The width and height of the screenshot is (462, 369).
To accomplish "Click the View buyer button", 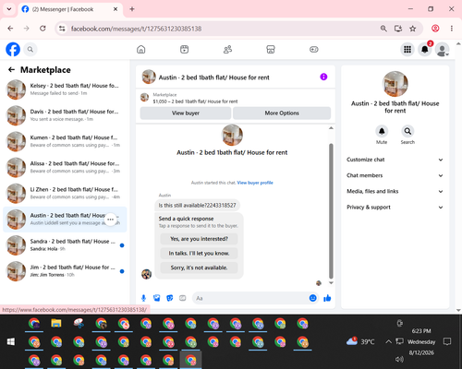I will (x=186, y=113).
